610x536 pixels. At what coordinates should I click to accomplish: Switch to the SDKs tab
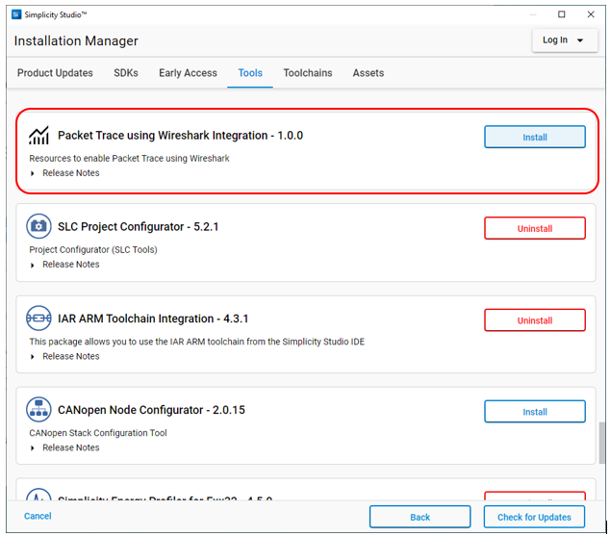126,73
